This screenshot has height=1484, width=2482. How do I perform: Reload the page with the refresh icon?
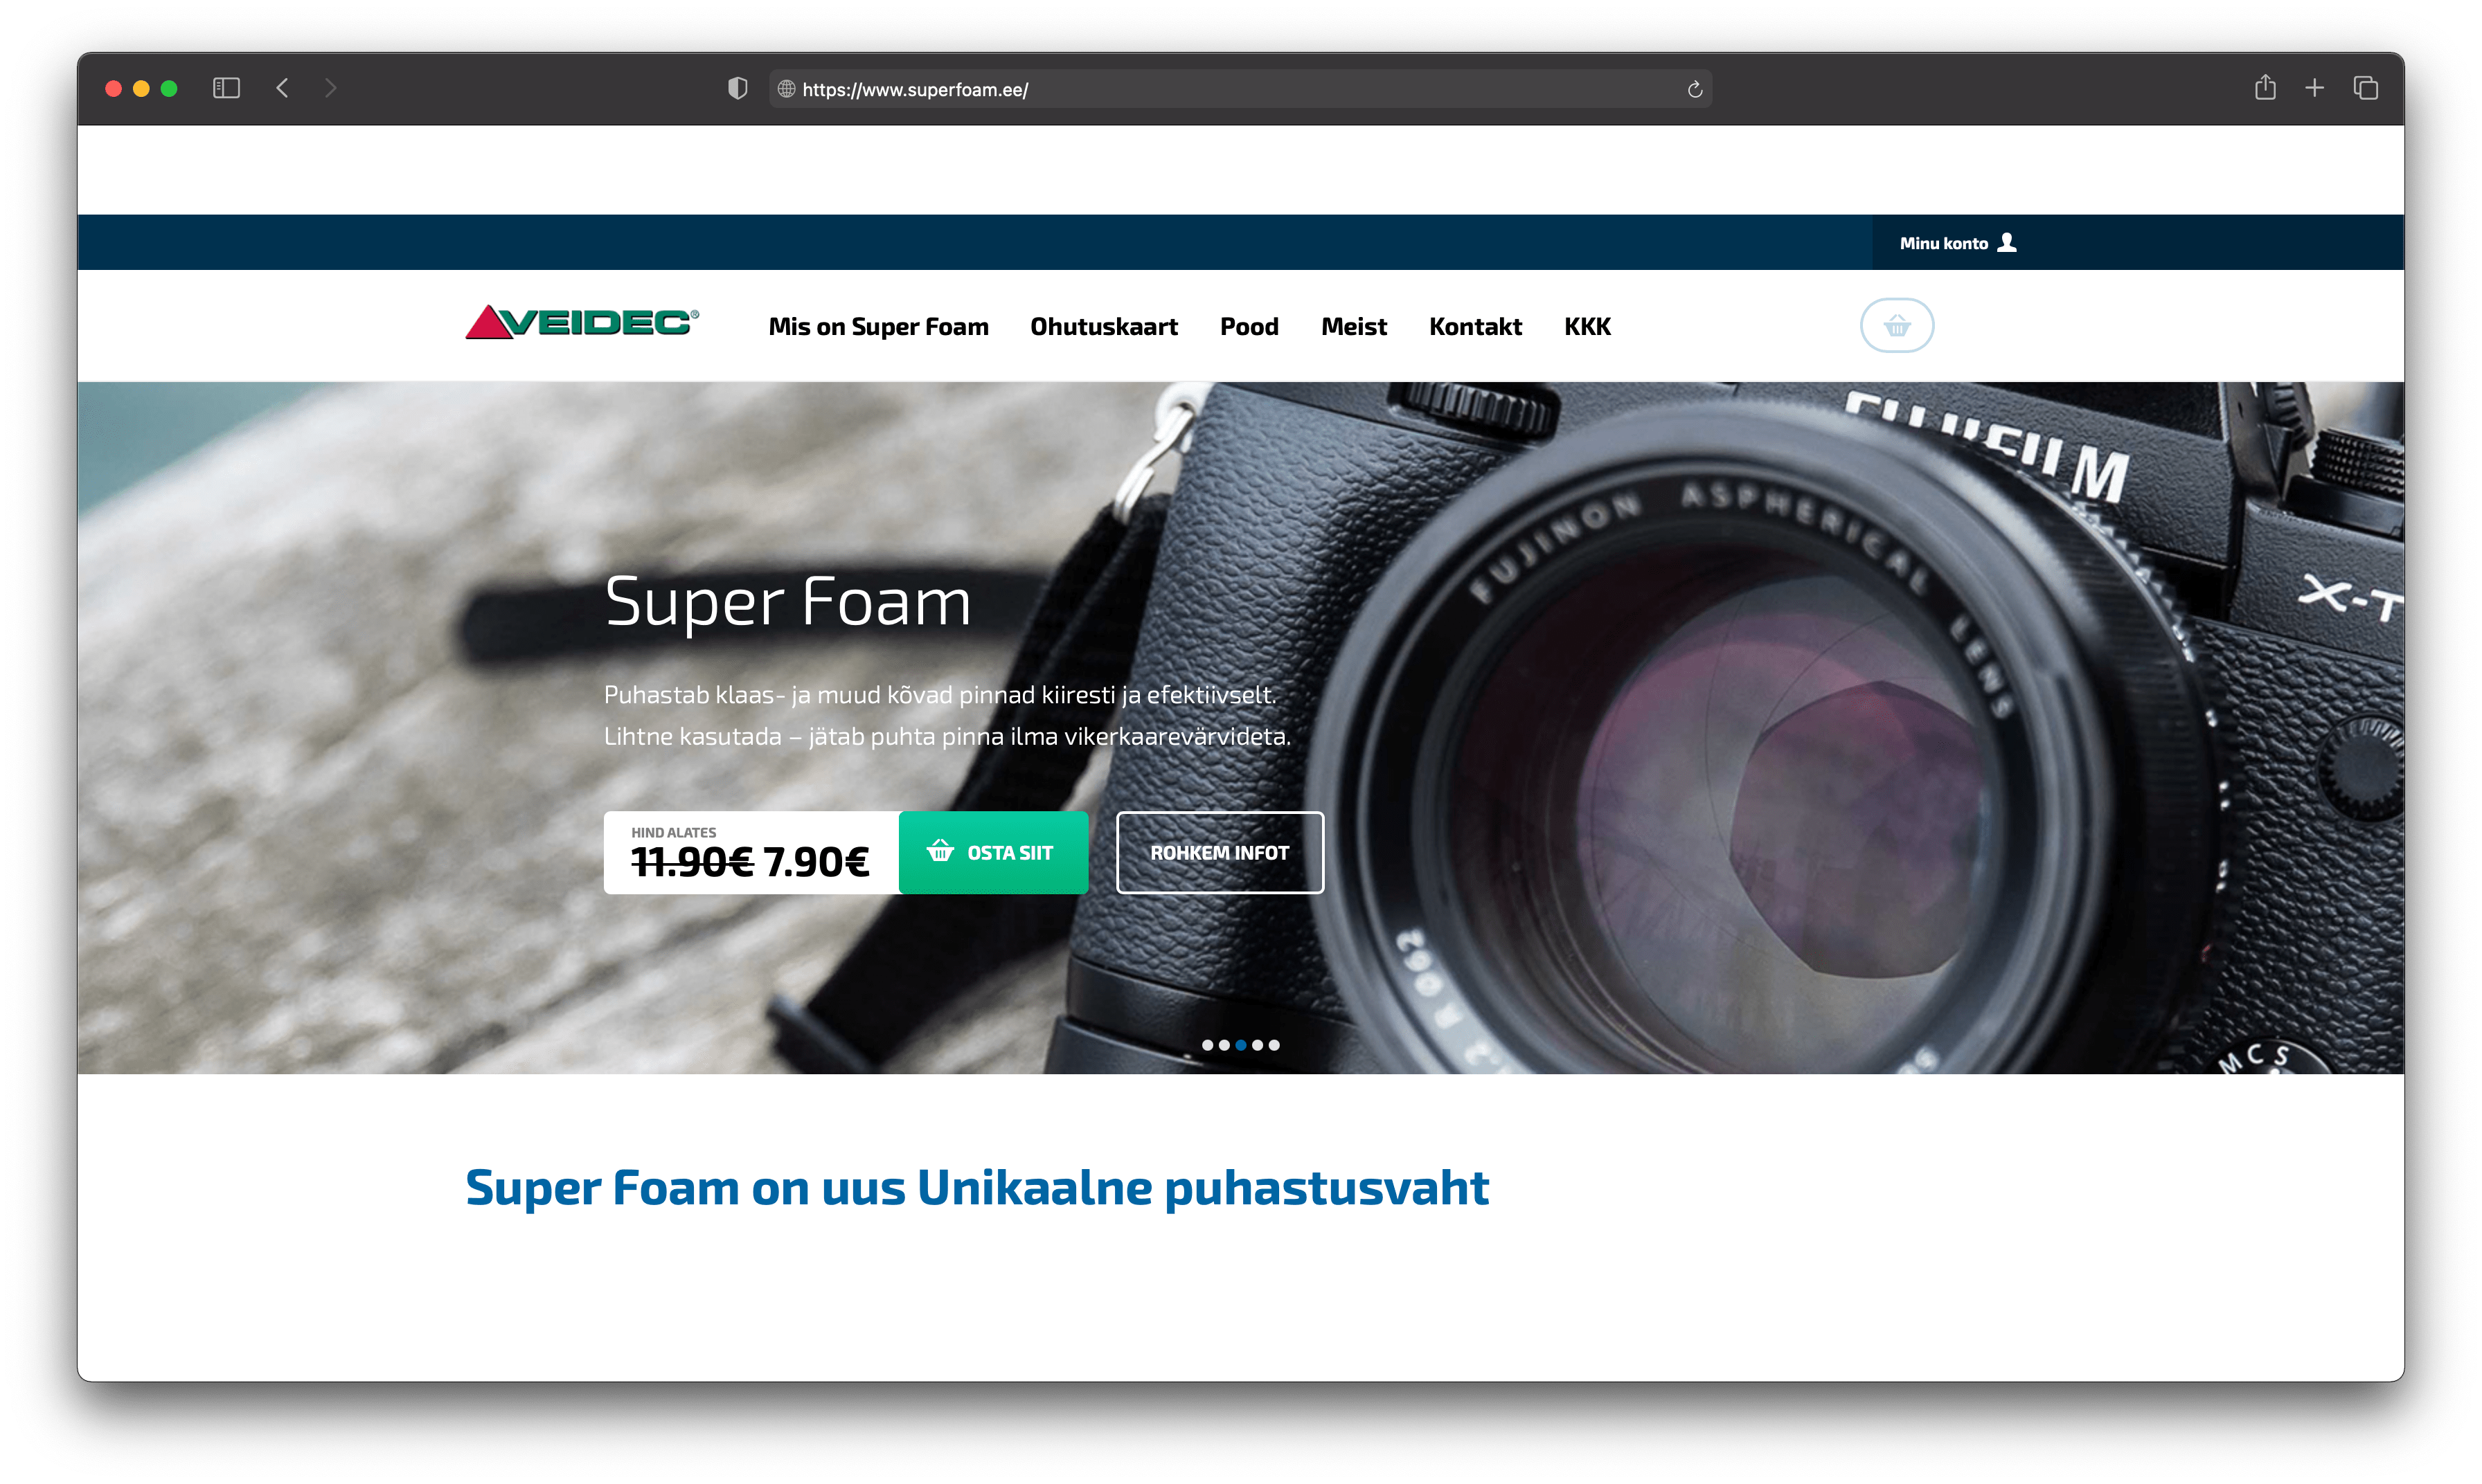(x=1695, y=89)
